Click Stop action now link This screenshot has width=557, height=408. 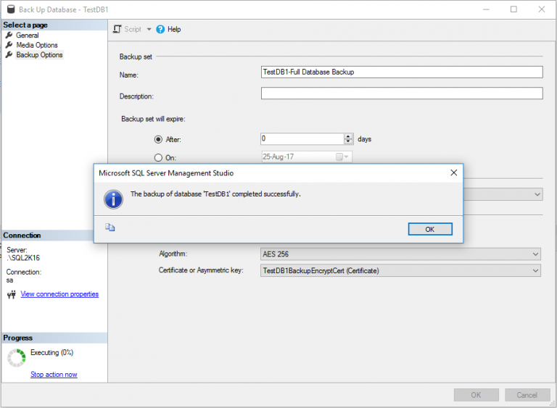point(54,374)
